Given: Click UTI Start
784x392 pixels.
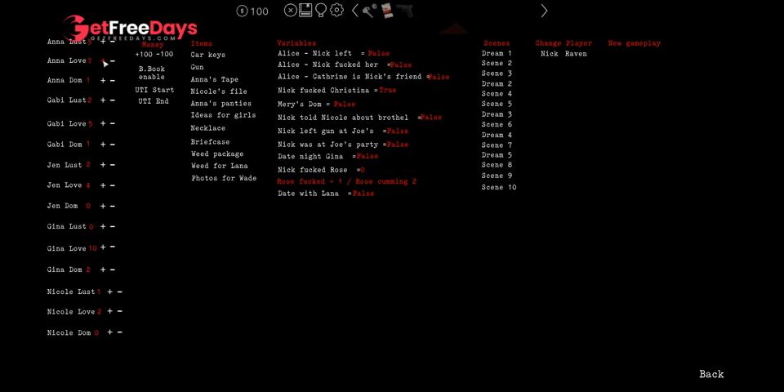Looking at the screenshot, I should coord(154,90).
